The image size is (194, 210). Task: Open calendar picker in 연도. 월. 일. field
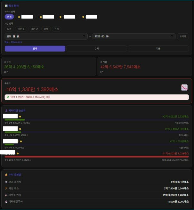click(84, 36)
